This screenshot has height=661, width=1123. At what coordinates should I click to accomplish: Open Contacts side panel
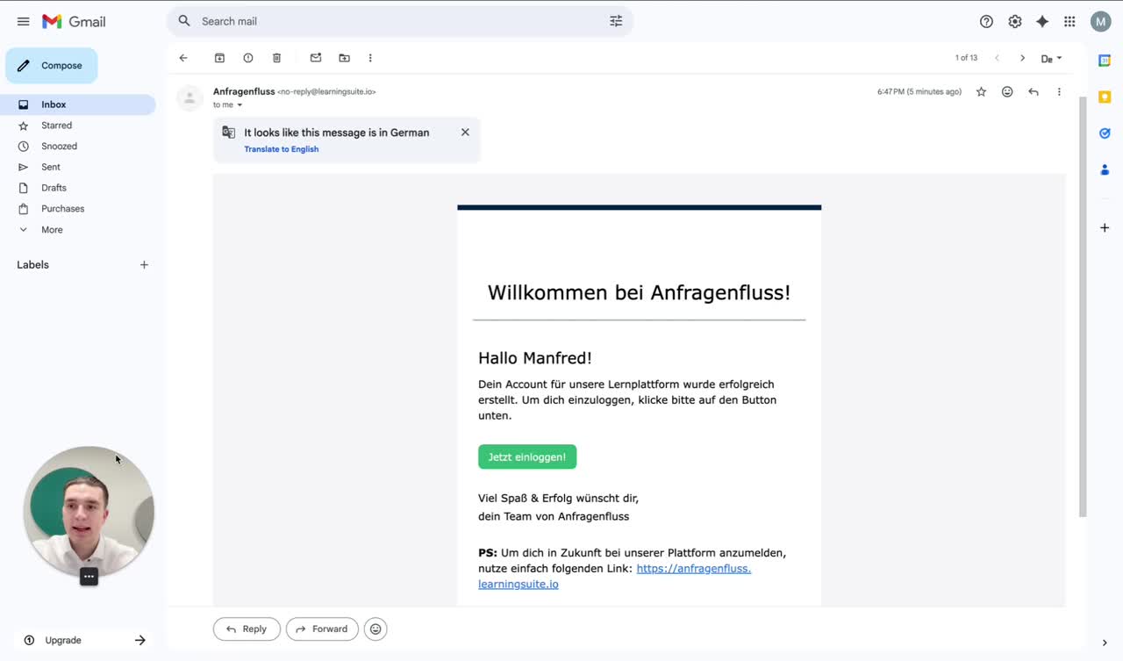(1105, 169)
